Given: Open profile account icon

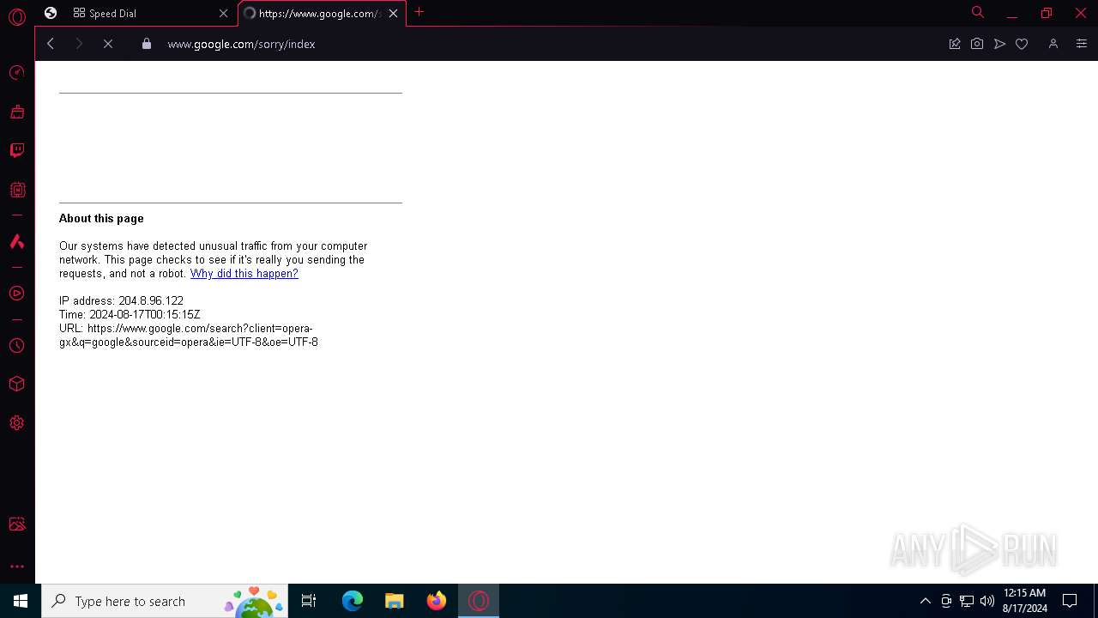Looking at the screenshot, I should point(1053,44).
